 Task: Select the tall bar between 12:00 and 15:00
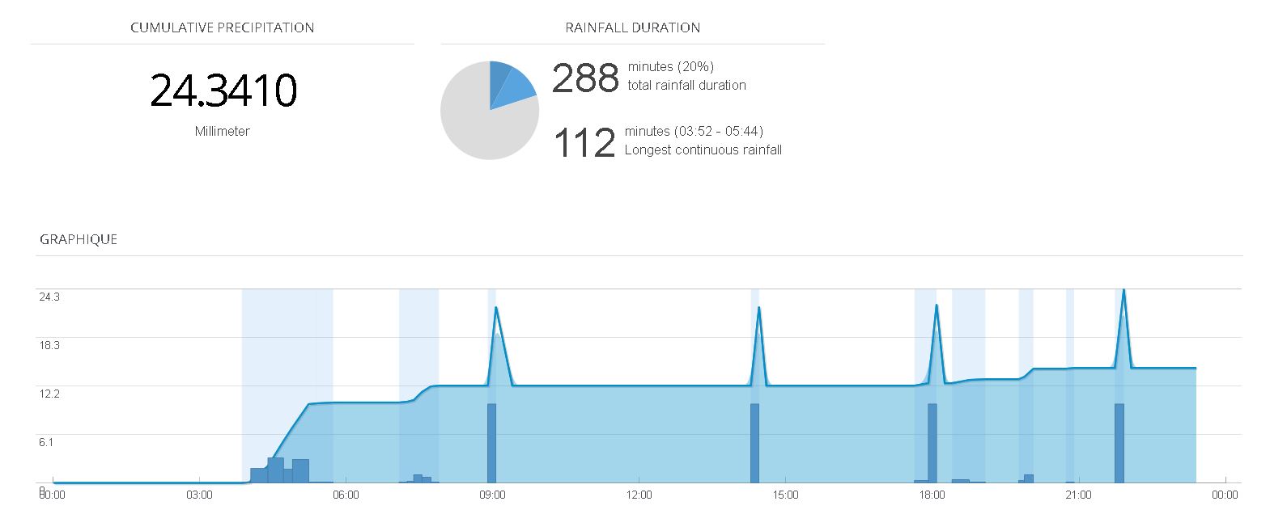(754, 443)
